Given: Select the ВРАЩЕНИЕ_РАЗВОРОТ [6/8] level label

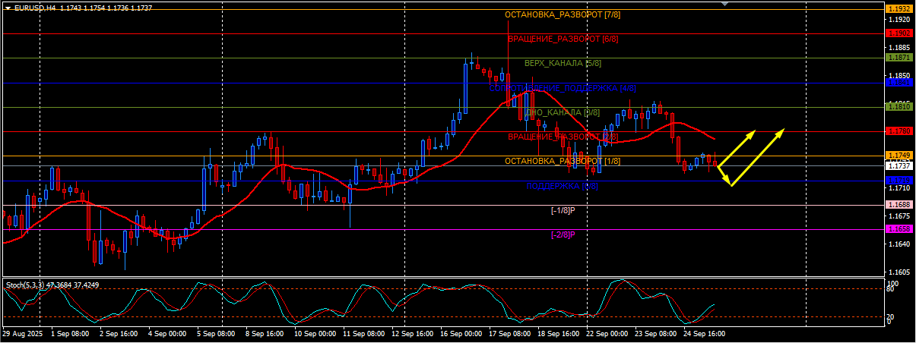Looking at the screenshot, I should coord(563,39).
